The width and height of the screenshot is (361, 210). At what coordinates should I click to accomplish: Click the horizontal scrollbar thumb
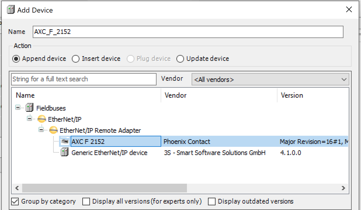104,188
